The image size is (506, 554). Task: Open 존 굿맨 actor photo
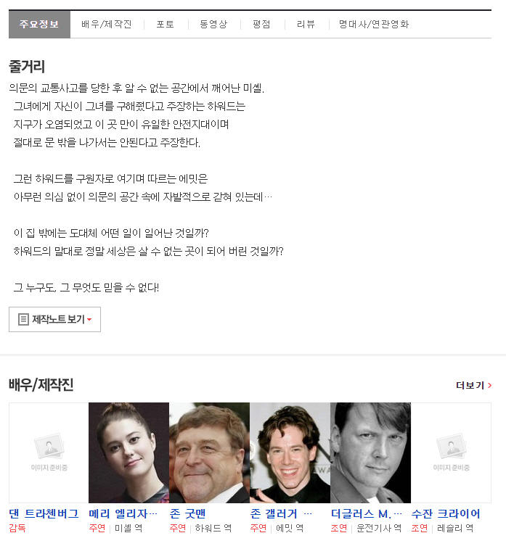coord(210,452)
